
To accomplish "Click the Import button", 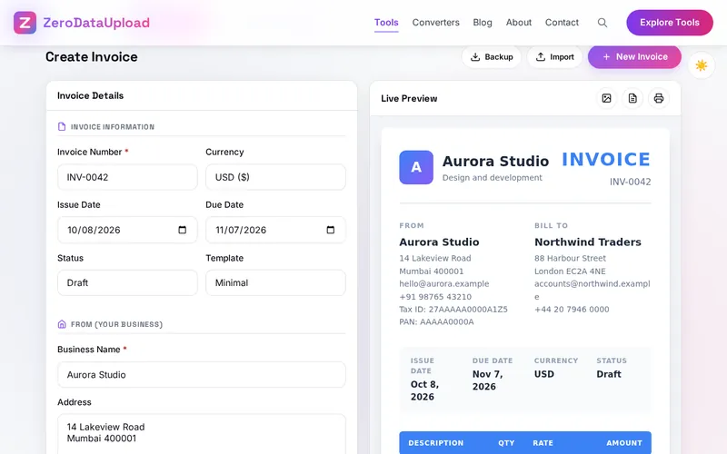I will click(554, 57).
